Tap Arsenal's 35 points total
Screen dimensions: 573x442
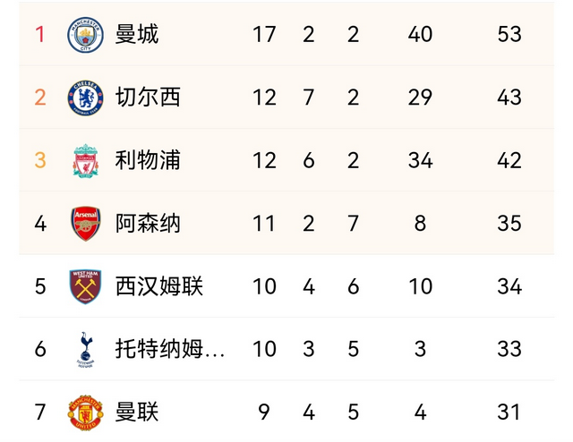tap(509, 223)
